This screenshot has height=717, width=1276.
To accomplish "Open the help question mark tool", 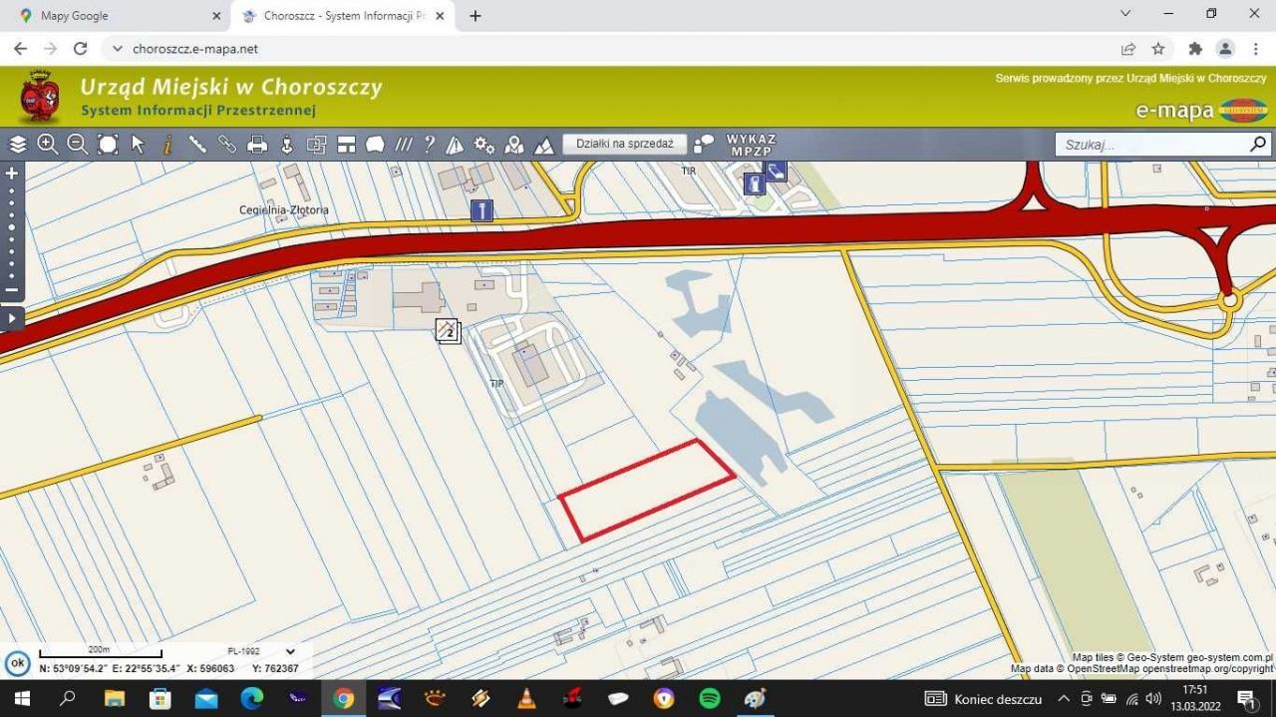I will [429, 145].
